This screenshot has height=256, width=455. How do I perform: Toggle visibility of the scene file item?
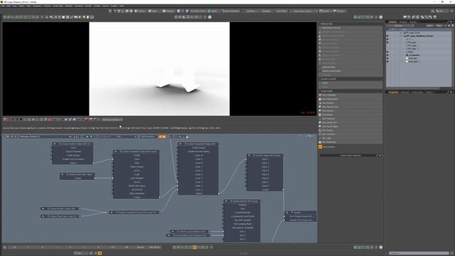(387, 36)
